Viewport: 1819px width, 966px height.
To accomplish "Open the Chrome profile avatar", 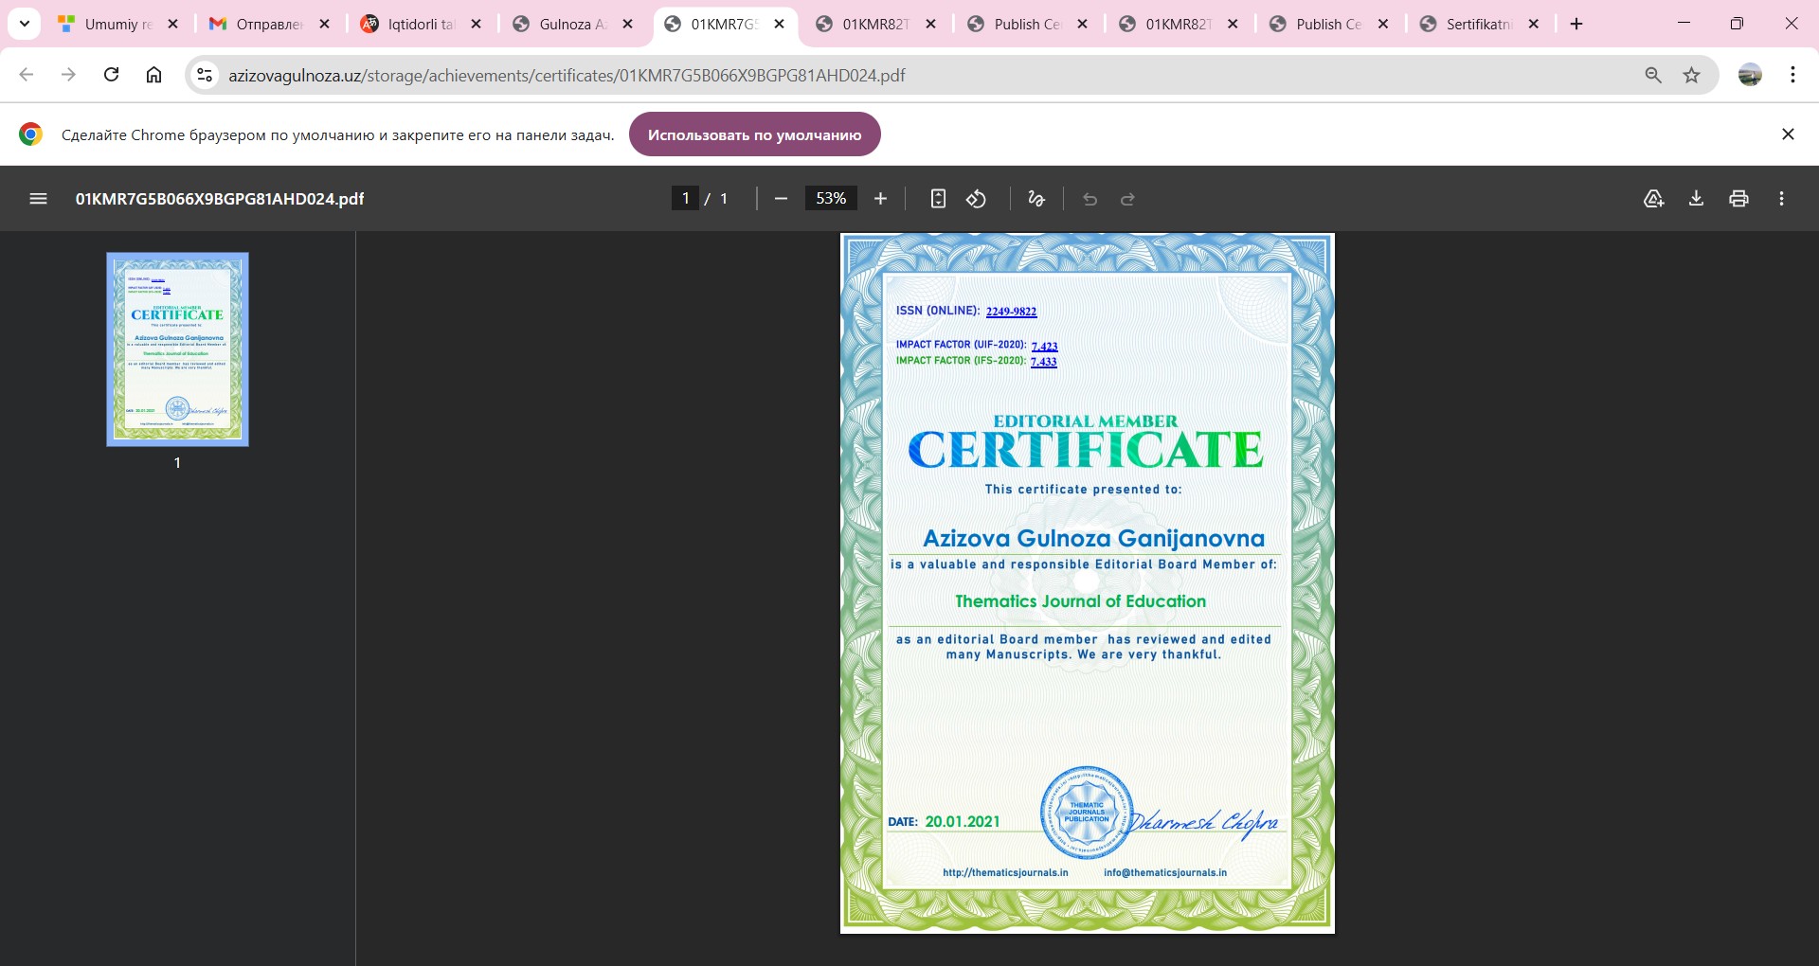I will [x=1750, y=75].
